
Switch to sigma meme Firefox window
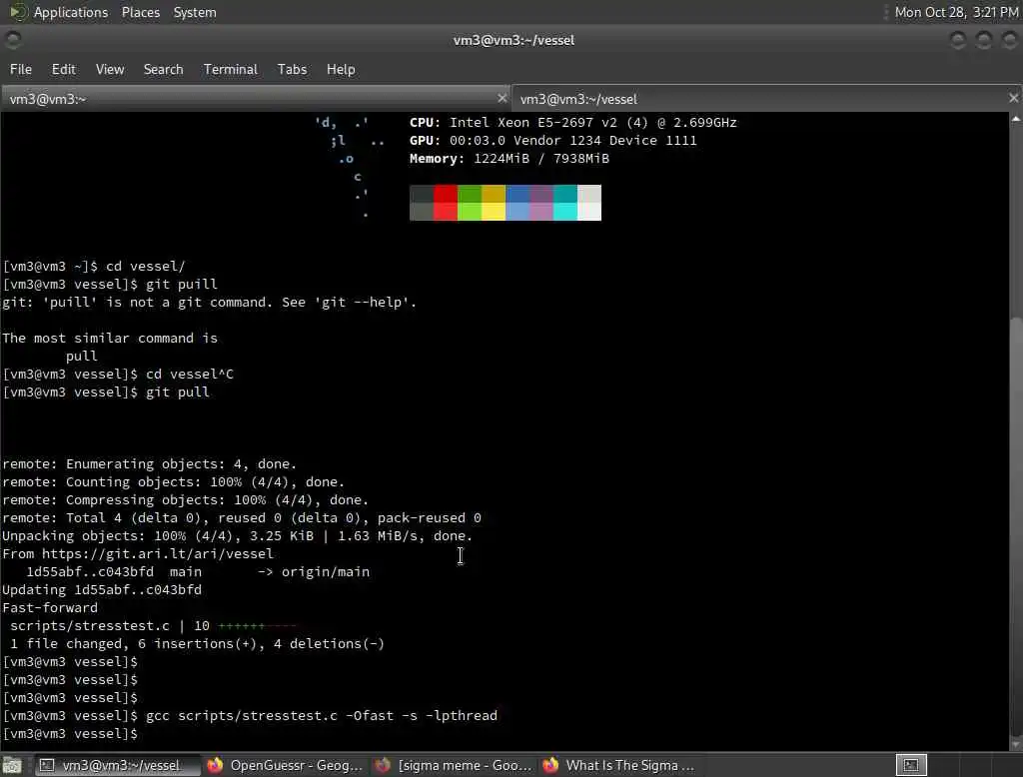[x=453, y=765]
